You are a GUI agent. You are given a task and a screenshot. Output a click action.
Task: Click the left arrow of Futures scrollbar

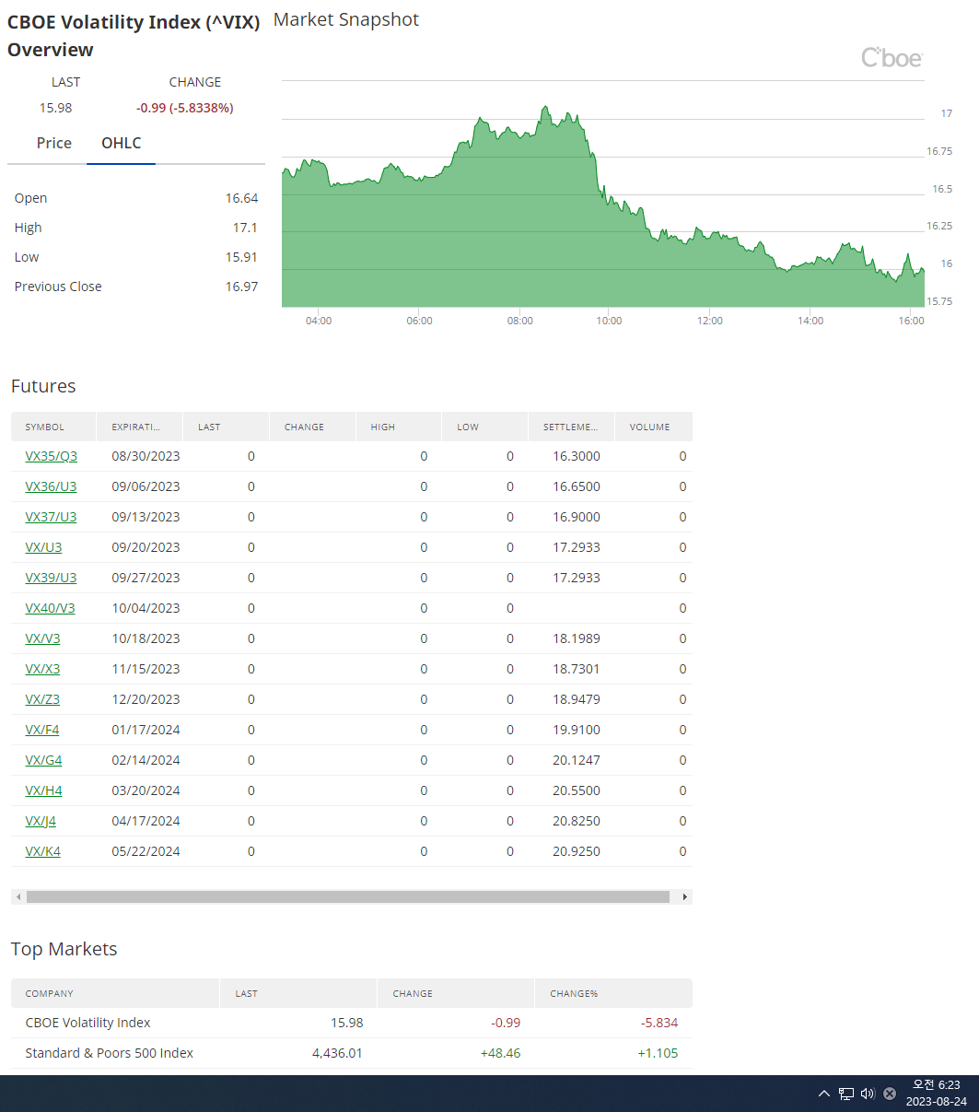click(x=18, y=896)
